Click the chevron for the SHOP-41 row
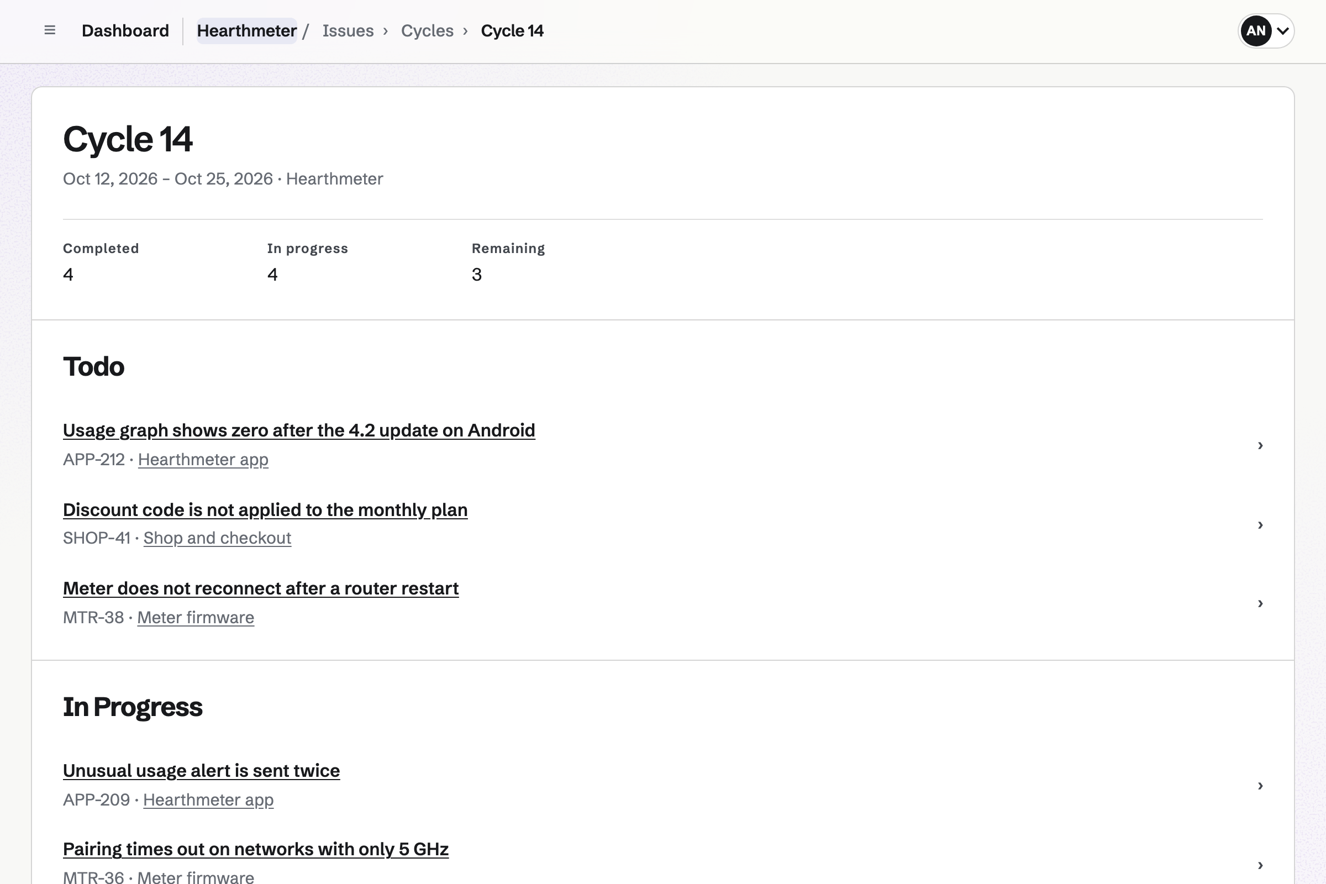This screenshot has width=1326, height=884. click(1260, 525)
